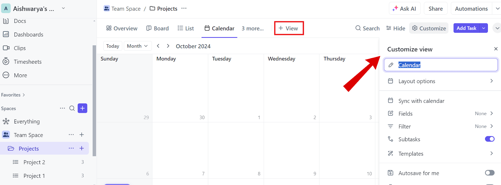Click the Projects folder ellipsis in sidebar
The image size is (501, 185).
pos(71,148)
